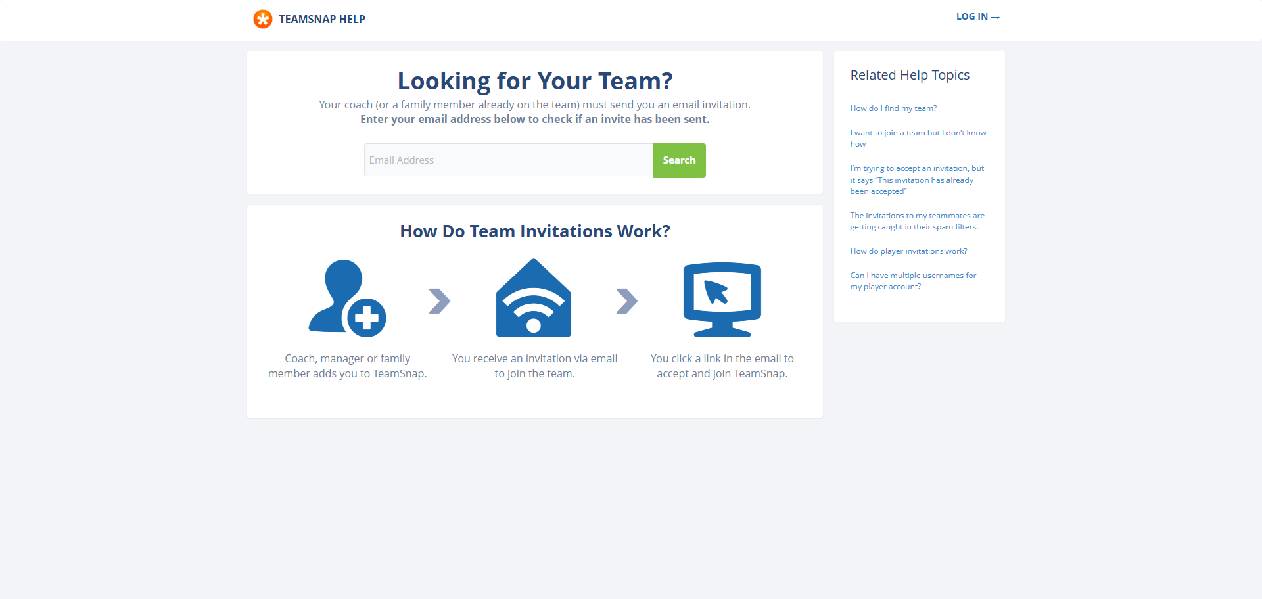
Task: Open the TEAMSNAP HELP header title
Action: (x=321, y=19)
